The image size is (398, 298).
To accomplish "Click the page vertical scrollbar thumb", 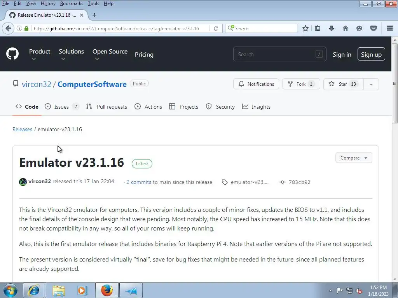I will (395, 83).
